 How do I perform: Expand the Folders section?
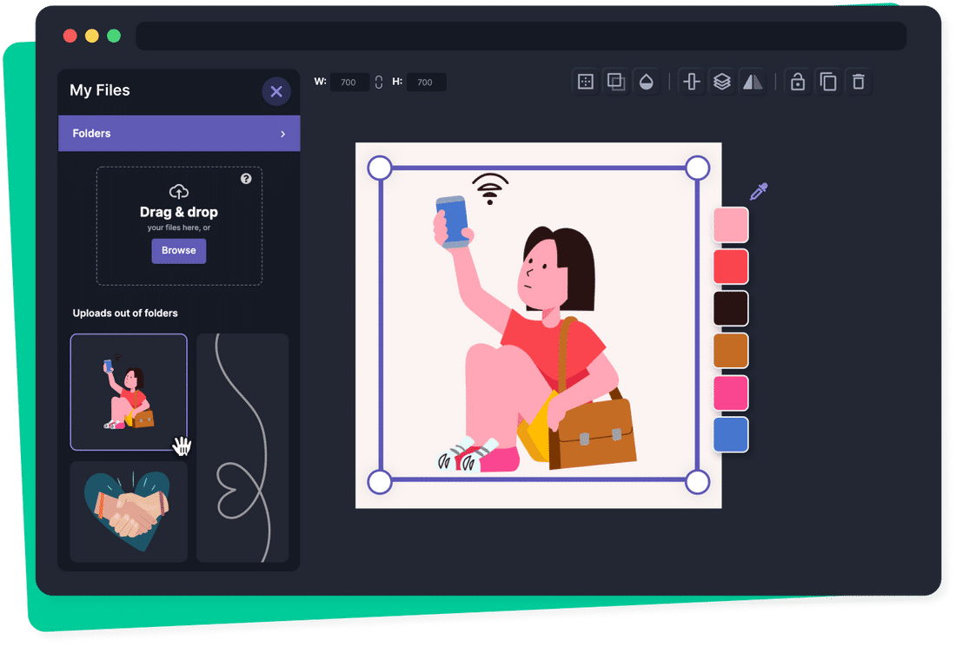pyautogui.click(x=179, y=134)
